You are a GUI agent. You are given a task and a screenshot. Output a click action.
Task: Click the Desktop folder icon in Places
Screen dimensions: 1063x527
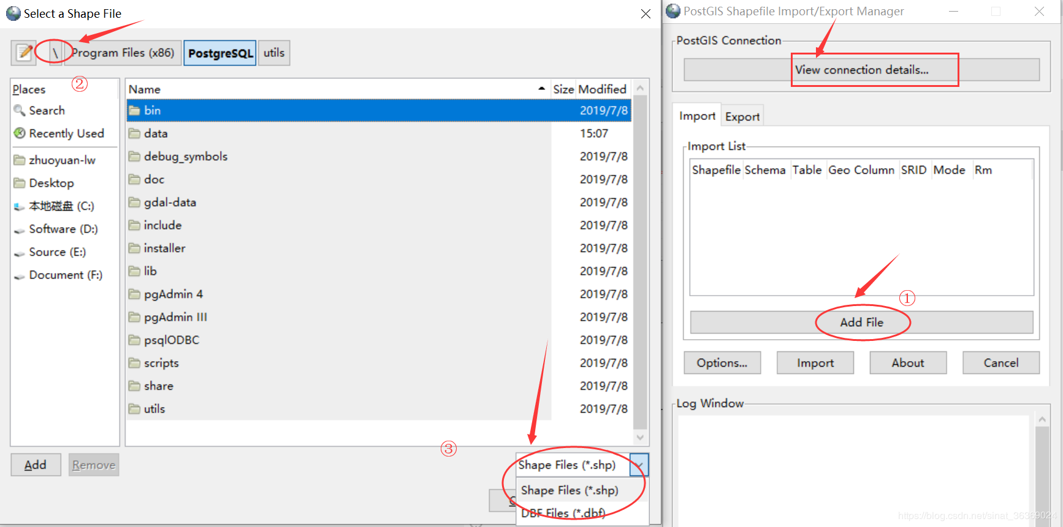(x=20, y=183)
